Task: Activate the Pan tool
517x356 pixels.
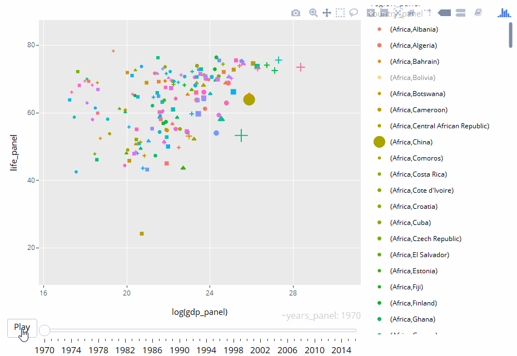Action: [327, 12]
